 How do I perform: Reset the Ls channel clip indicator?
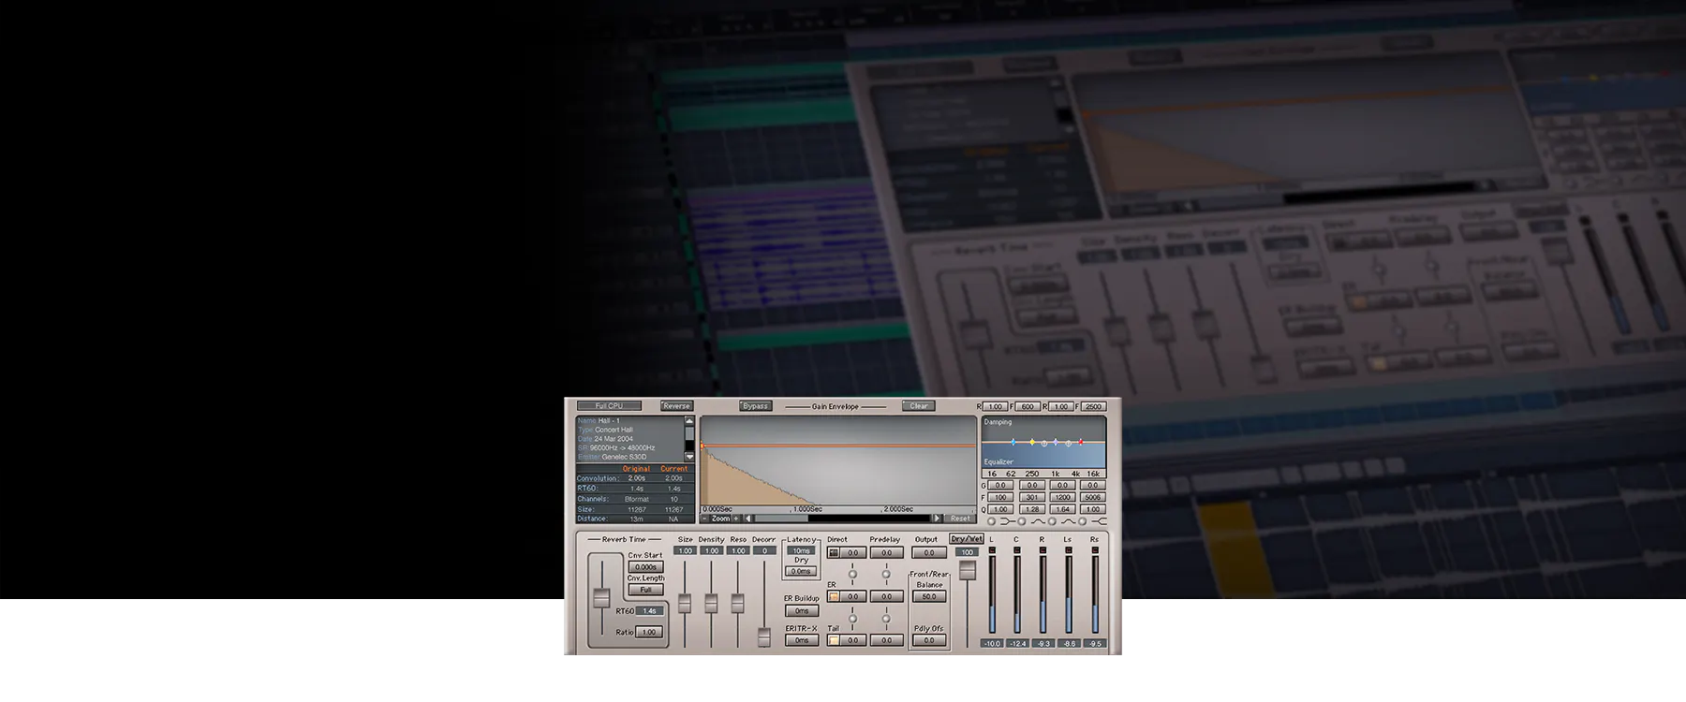click(1069, 550)
